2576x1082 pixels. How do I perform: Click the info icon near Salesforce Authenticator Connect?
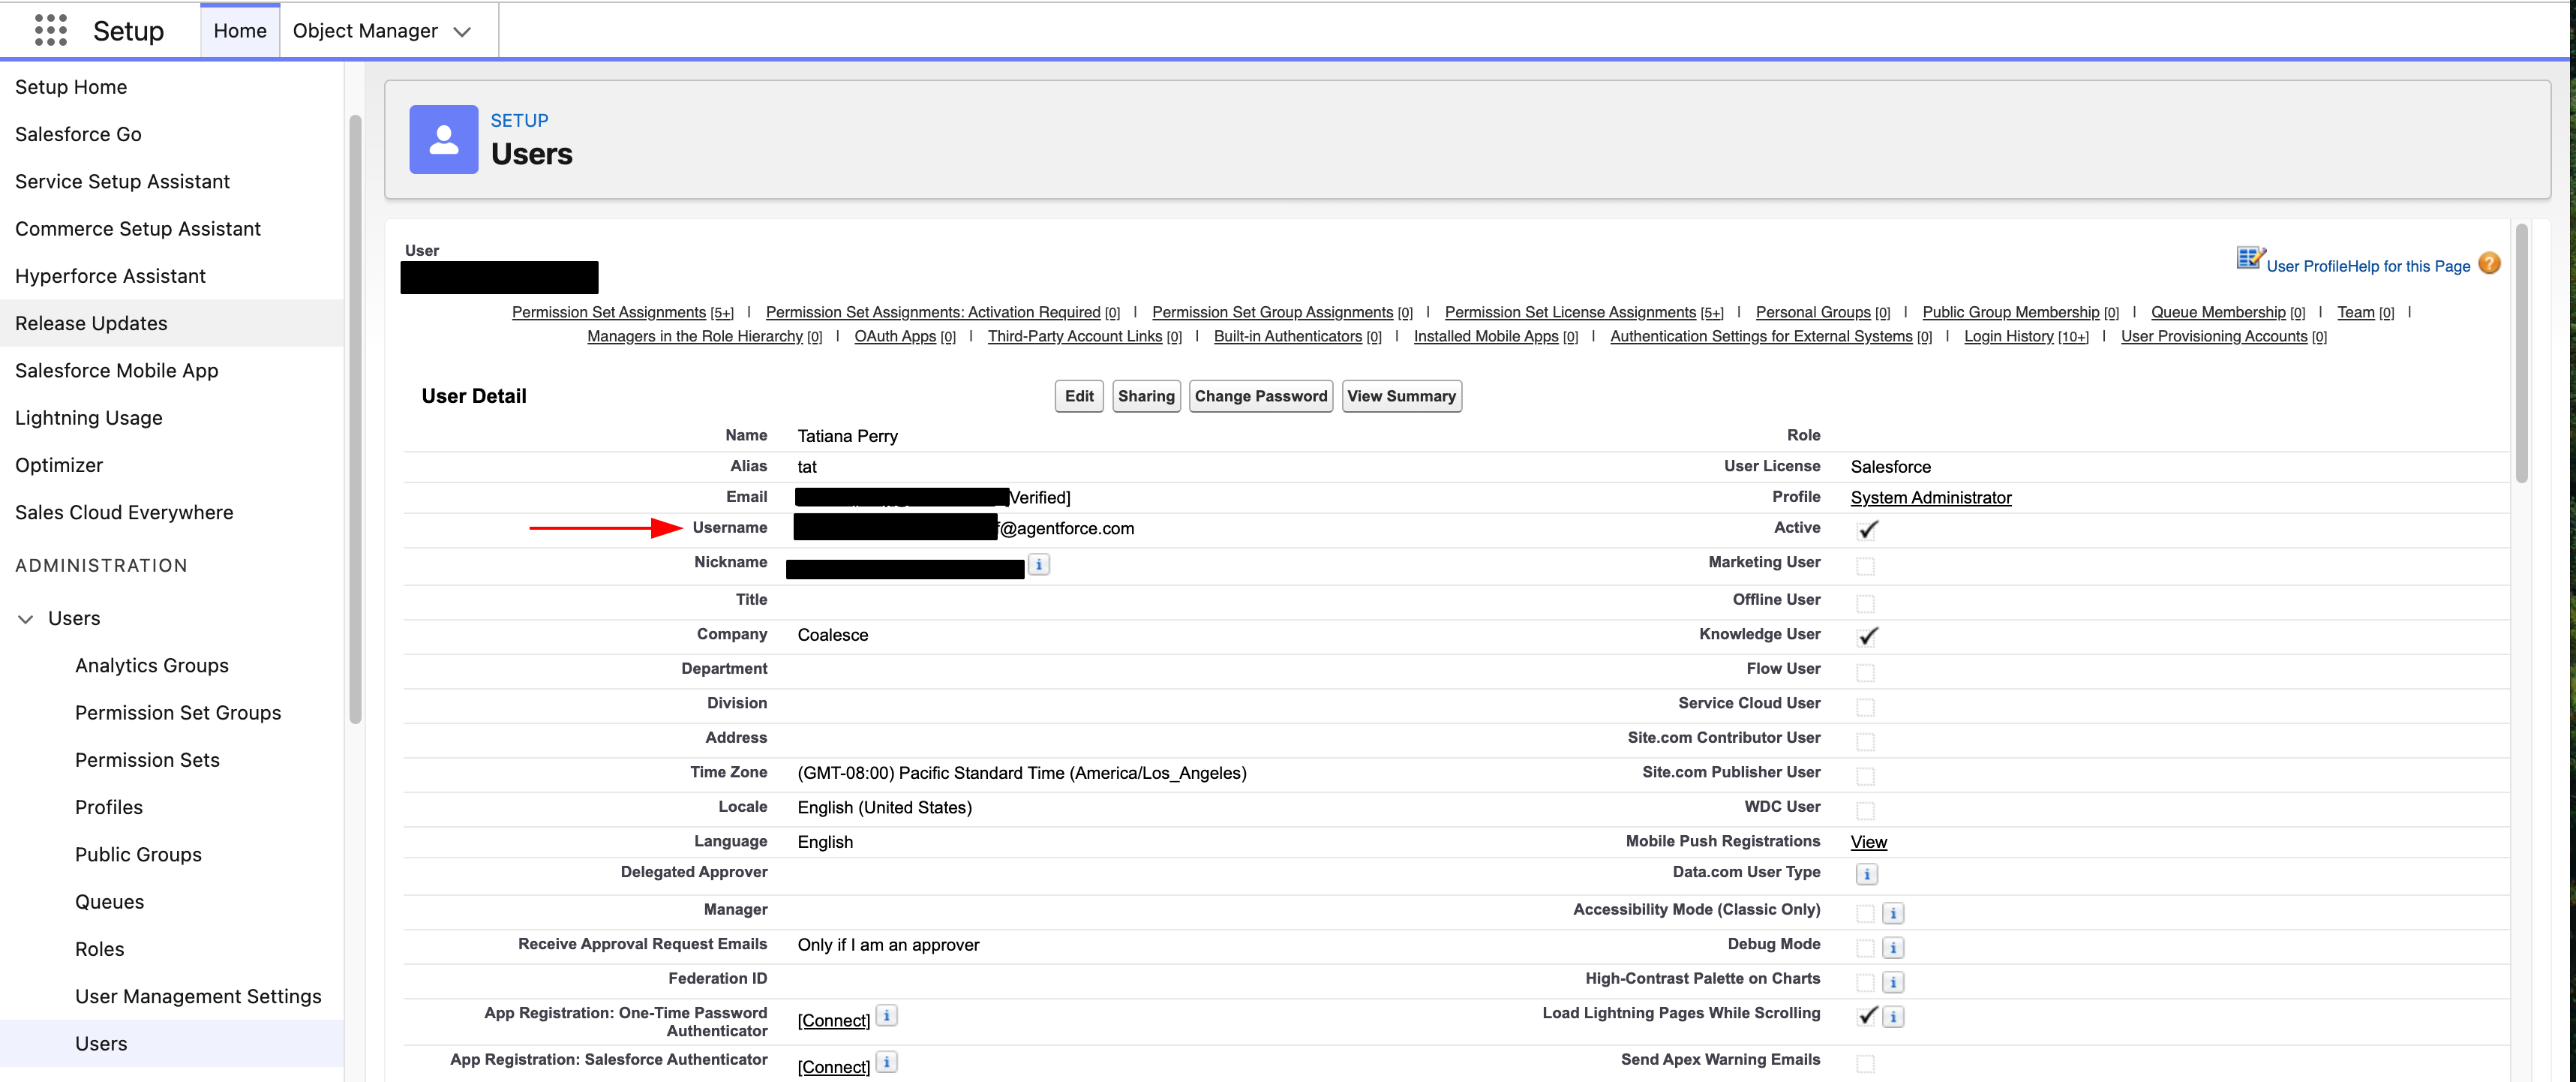click(x=886, y=1062)
